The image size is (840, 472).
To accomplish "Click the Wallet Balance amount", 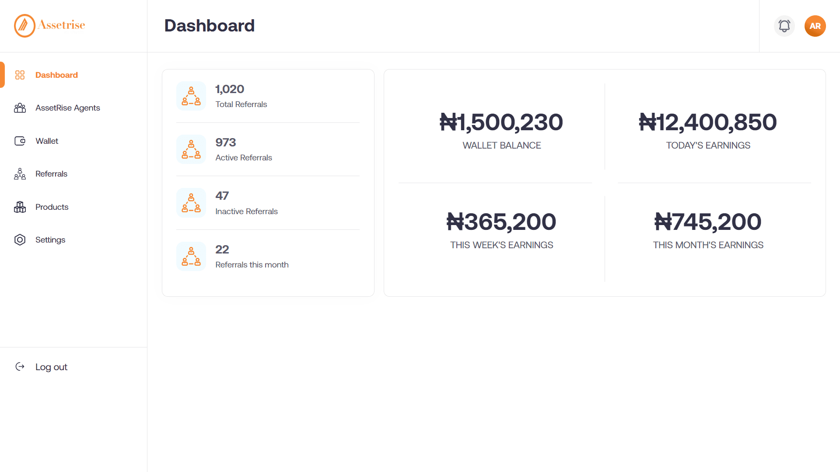I will tap(501, 122).
